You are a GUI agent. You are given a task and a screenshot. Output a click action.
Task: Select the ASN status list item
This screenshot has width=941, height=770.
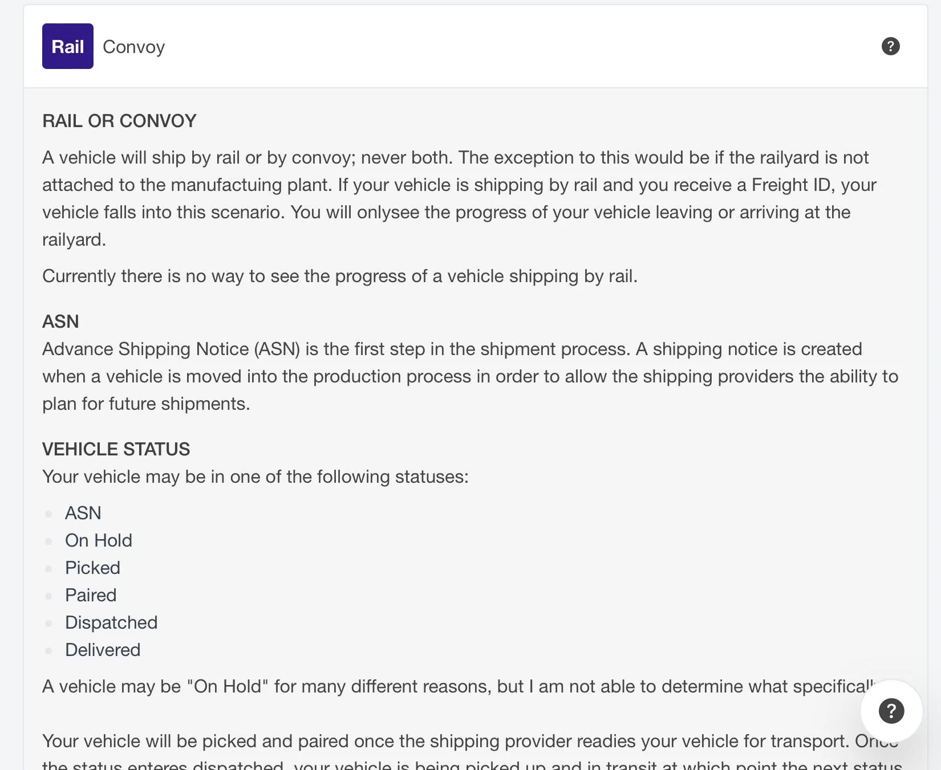coord(83,513)
